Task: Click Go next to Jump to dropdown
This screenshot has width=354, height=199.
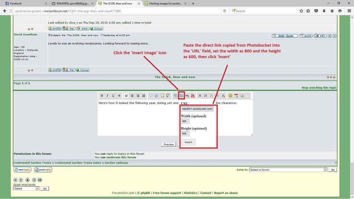Action: pyautogui.click(x=333, y=170)
